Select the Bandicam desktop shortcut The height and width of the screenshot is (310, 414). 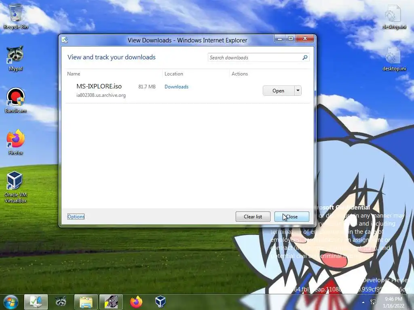[x=16, y=100]
